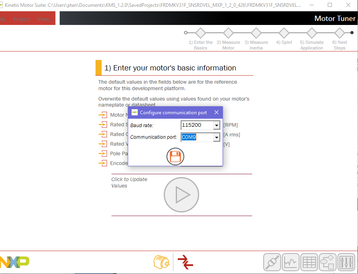Click the orange motor icon in footer
The width and height of the screenshot is (358, 274).
click(x=161, y=262)
